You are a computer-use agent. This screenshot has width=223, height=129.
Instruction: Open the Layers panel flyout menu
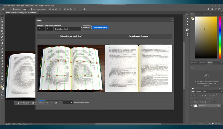(x=222, y=92)
